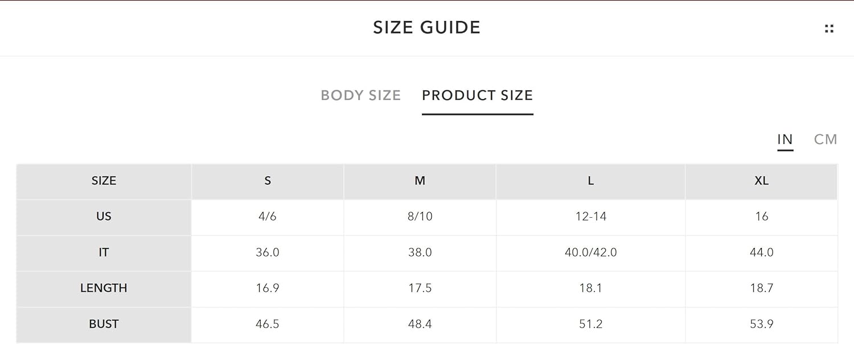Click the 17.5 length value for M
The width and height of the screenshot is (854, 344).
click(420, 288)
